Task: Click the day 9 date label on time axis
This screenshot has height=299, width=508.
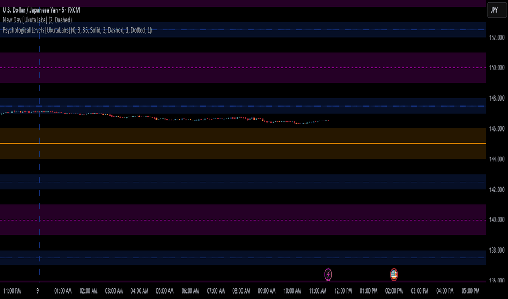Action: (37, 291)
